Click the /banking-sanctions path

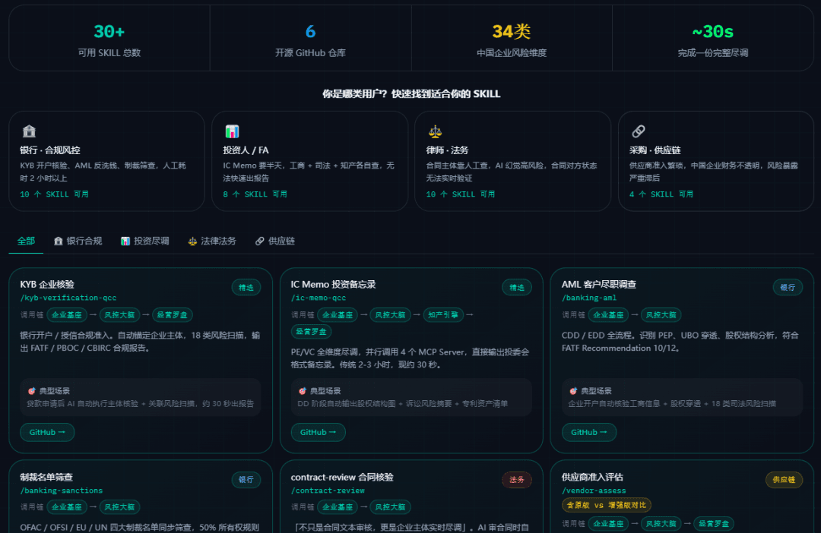point(62,490)
